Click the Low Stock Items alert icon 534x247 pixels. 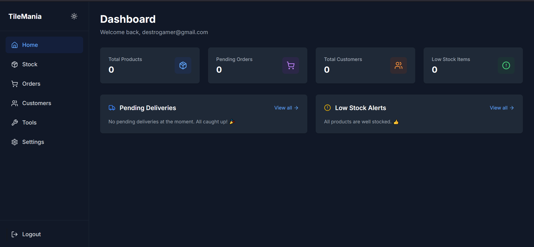click(x=506, y=65)
